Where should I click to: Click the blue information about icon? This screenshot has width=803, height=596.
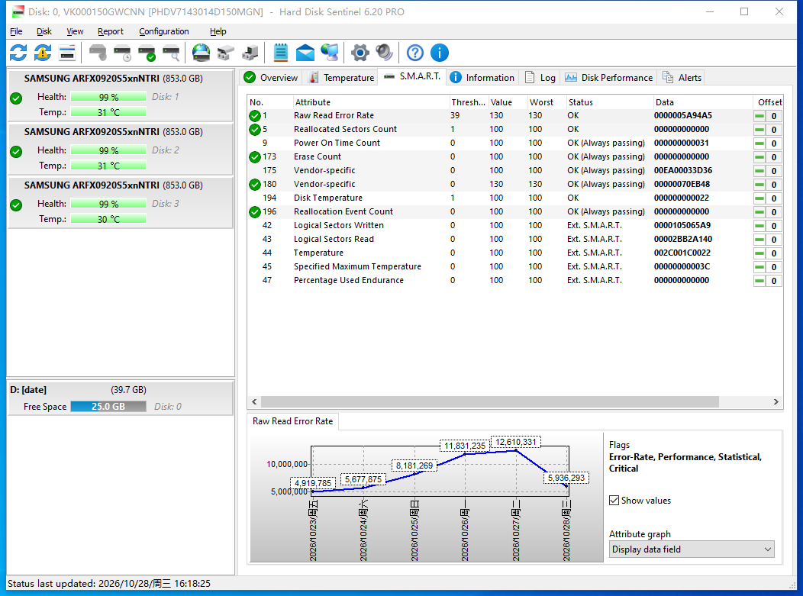[x=440, y=53]
